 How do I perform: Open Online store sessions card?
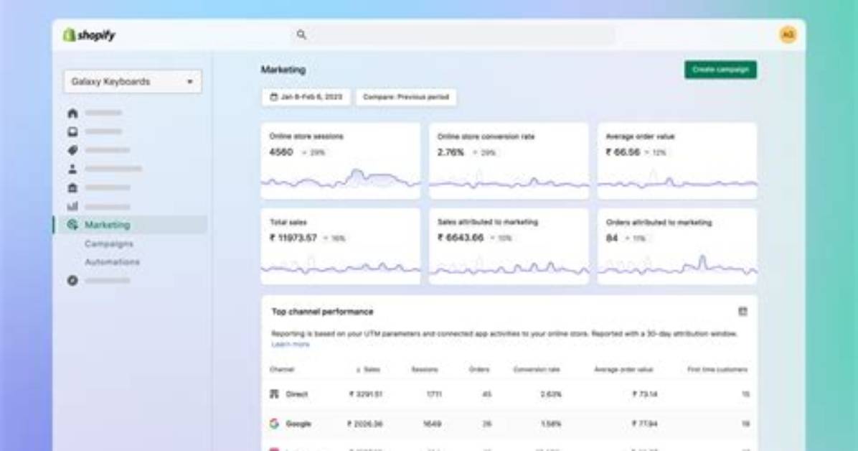coord(340,161)
